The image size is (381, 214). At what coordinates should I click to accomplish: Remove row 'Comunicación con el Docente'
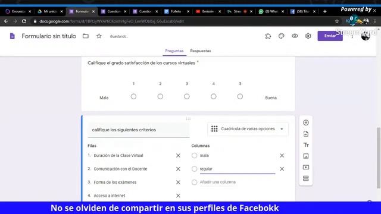[x=178, y=169]
